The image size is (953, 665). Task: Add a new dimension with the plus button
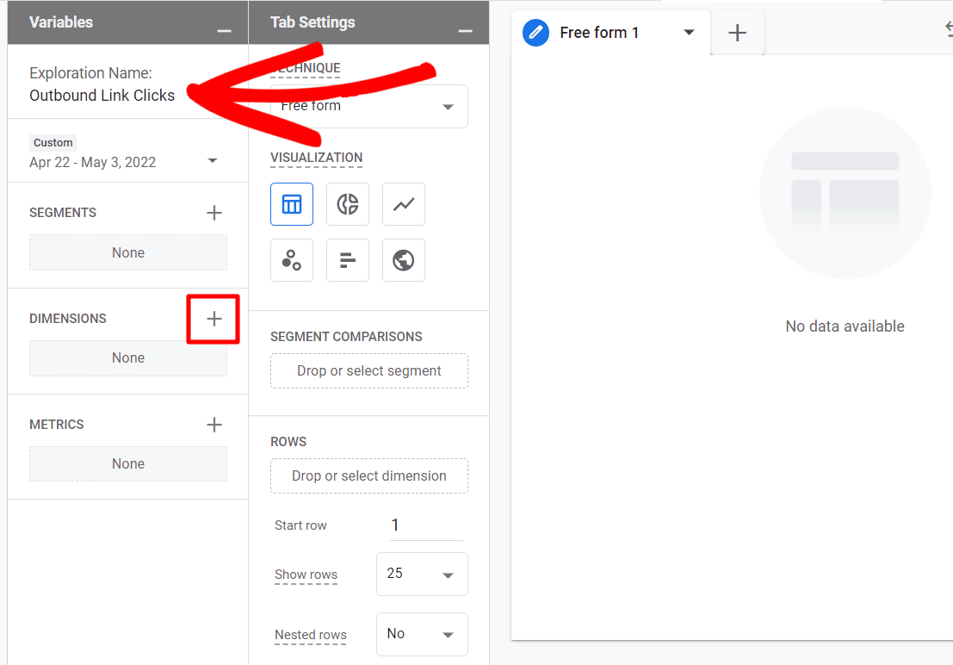click(213, 318)
